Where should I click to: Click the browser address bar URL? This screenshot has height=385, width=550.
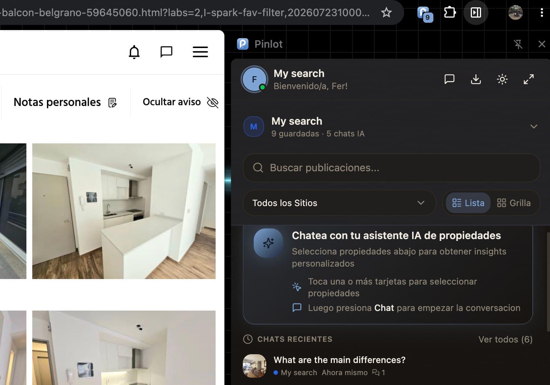click(x=185, y=12)
